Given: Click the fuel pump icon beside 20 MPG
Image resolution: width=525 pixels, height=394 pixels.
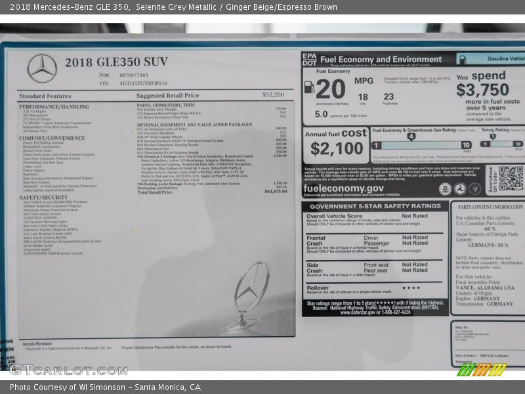Looking at the screenshot, I should 309,87.
